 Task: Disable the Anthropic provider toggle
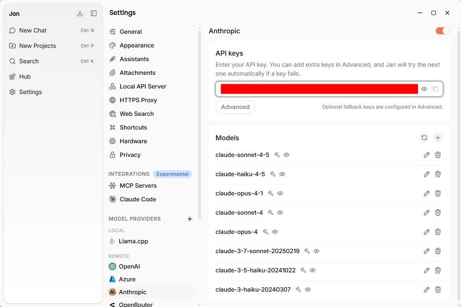[443, 31]
